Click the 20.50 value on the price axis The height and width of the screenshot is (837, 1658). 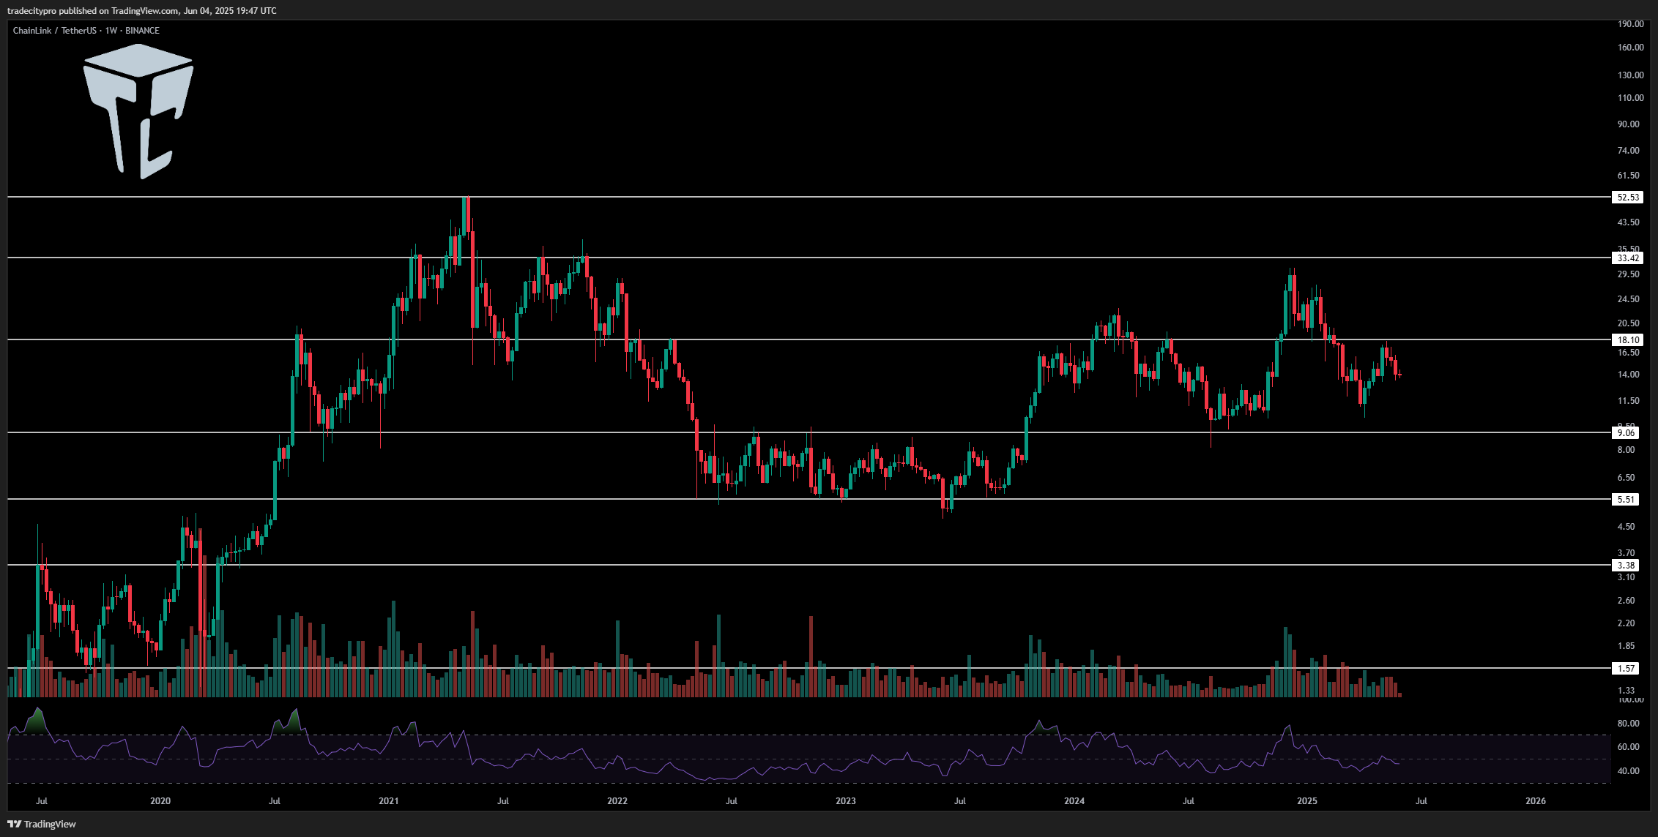coord(1629,323)
